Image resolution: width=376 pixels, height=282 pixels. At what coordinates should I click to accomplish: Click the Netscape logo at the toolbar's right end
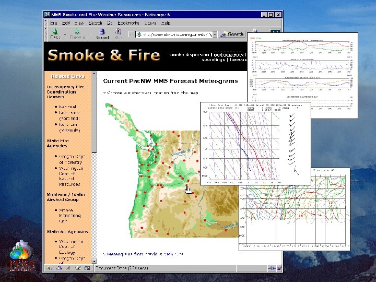tap(275, 31)
